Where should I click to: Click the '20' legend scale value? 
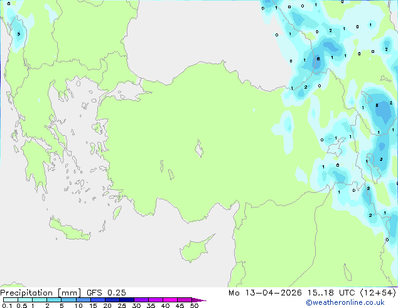click(x=107, y=305)
